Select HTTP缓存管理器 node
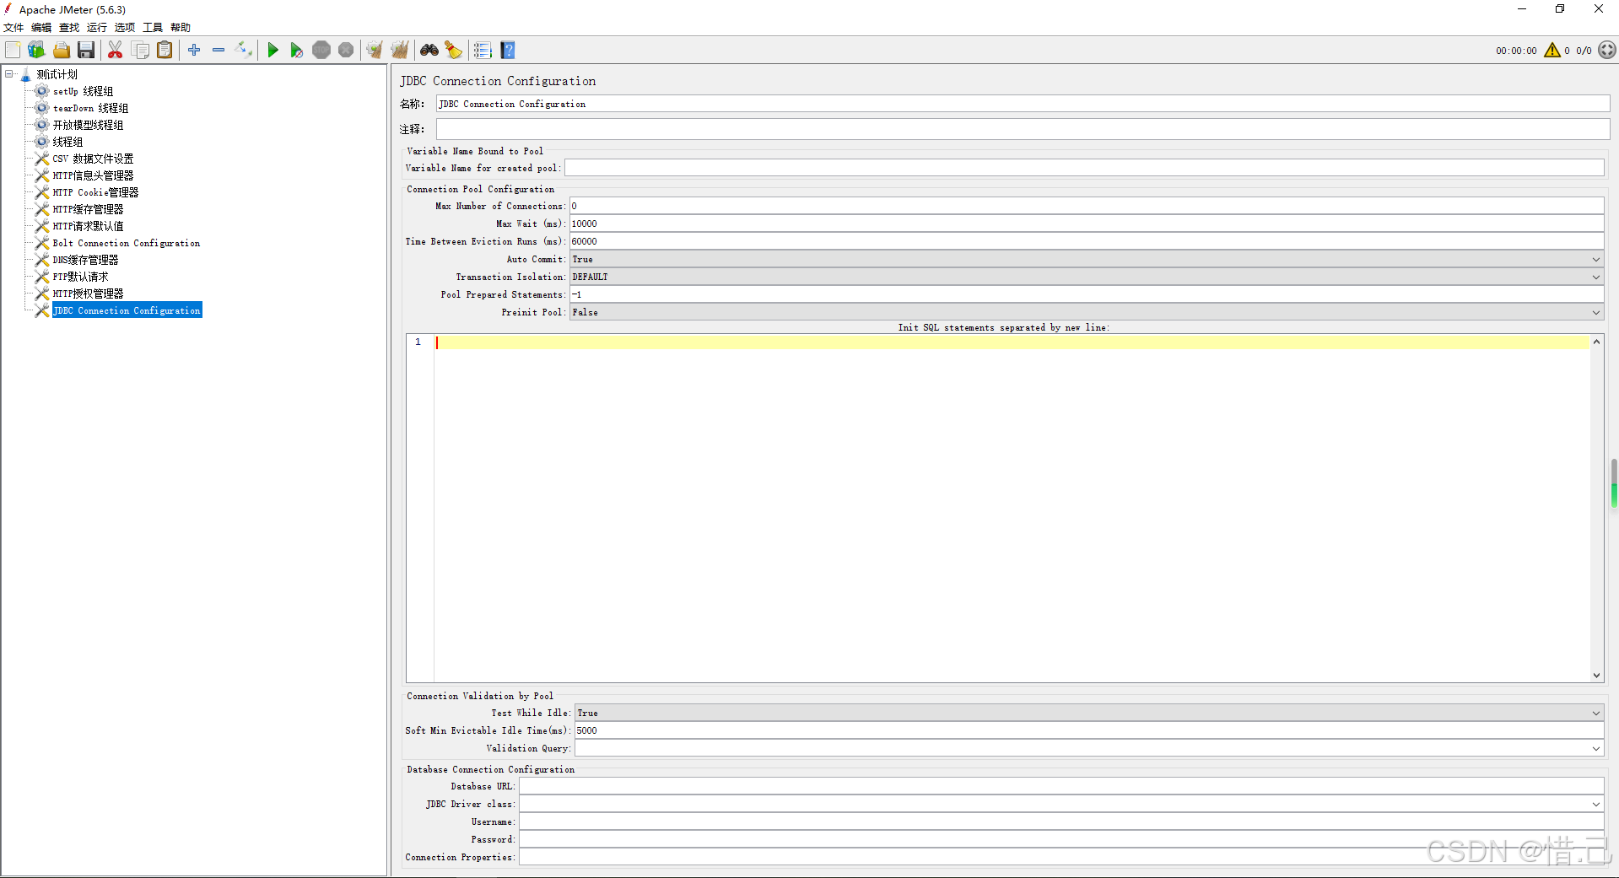Image resolution: width=1619 pixels, height=878 pixels. click(88, 209)
